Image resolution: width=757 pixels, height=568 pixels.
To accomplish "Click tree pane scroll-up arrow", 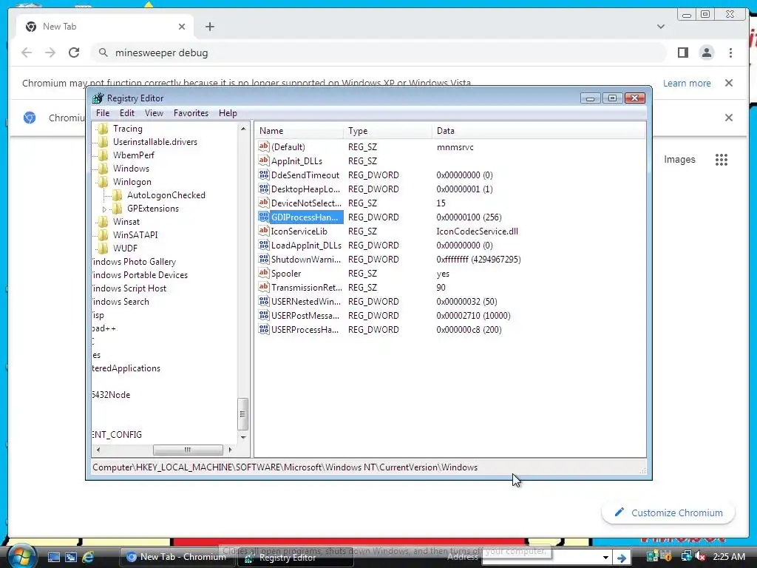I will [243, 129].
